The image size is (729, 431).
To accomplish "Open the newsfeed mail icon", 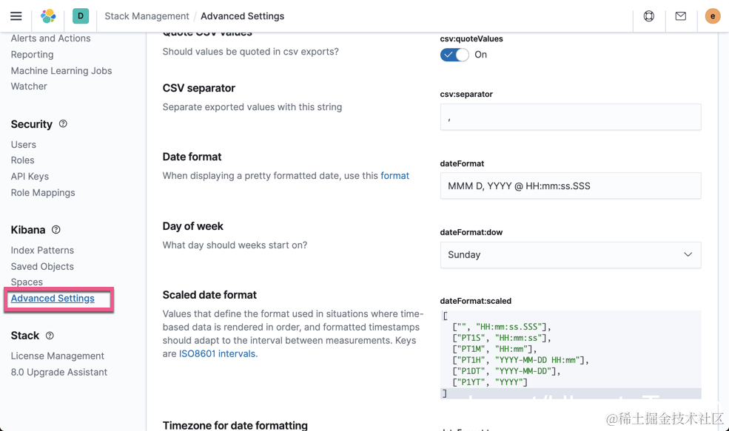I will 681,16.
